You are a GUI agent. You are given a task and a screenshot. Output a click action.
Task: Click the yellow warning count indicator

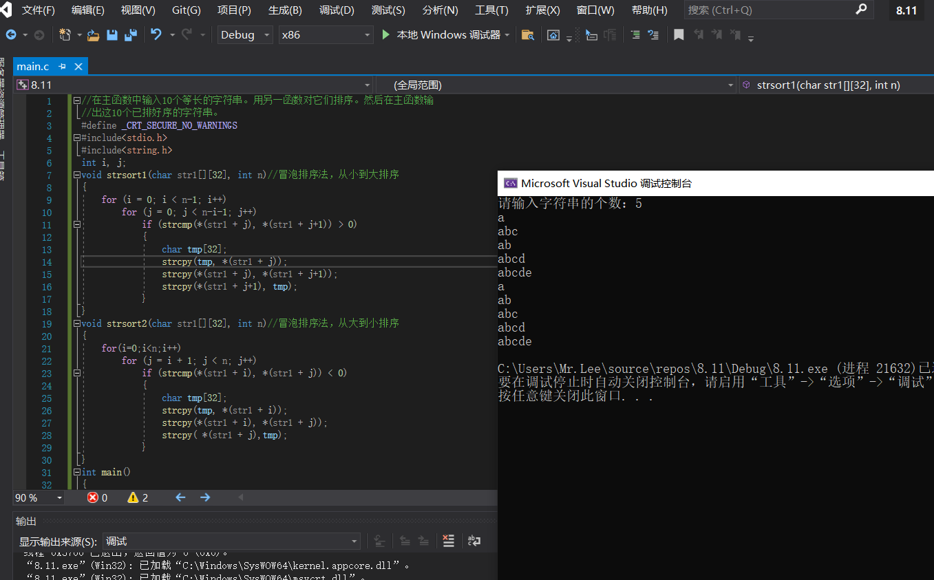tap(138, 497)
